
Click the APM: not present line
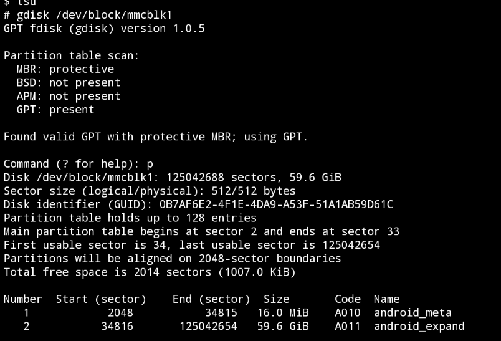[69, 96]
